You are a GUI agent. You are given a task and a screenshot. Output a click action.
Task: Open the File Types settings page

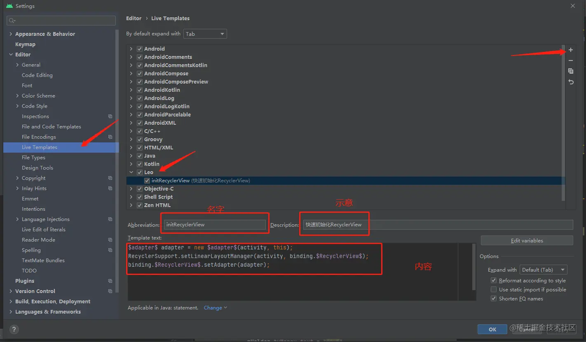33,158
